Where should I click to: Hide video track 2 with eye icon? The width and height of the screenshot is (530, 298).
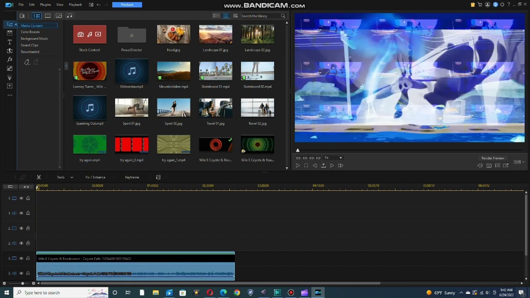(21, 228)
